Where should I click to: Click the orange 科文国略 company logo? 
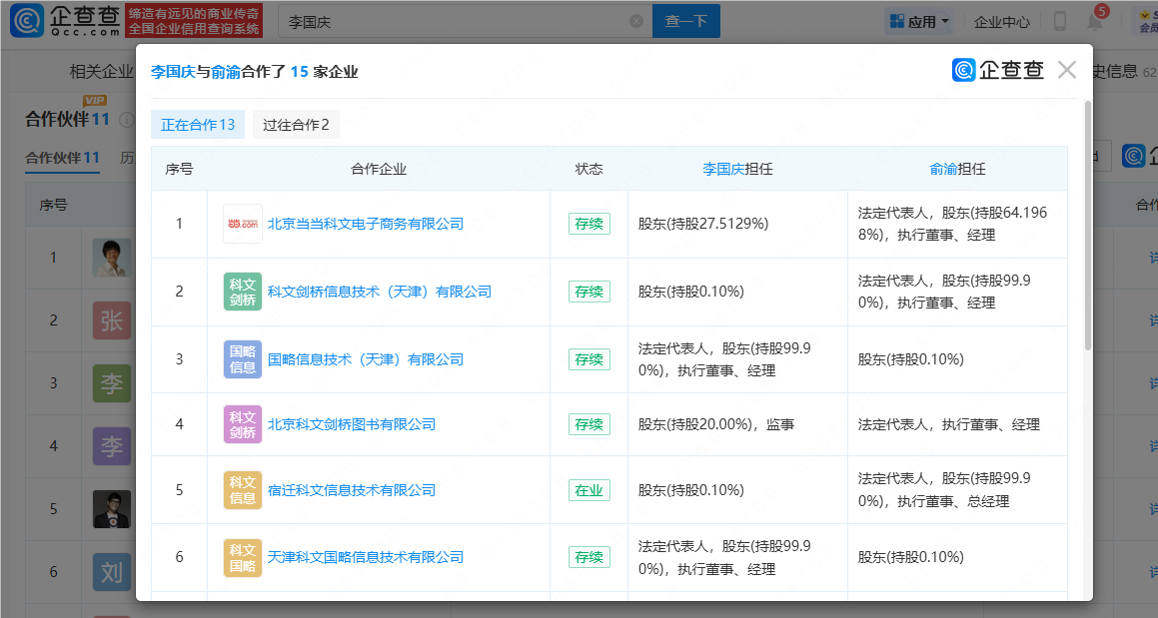click(242, 557)
